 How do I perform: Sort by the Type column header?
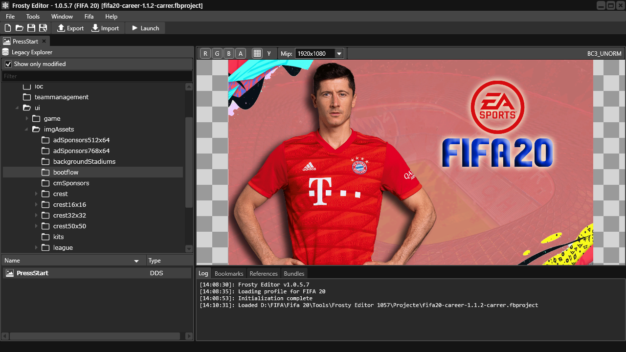(169, 261)
